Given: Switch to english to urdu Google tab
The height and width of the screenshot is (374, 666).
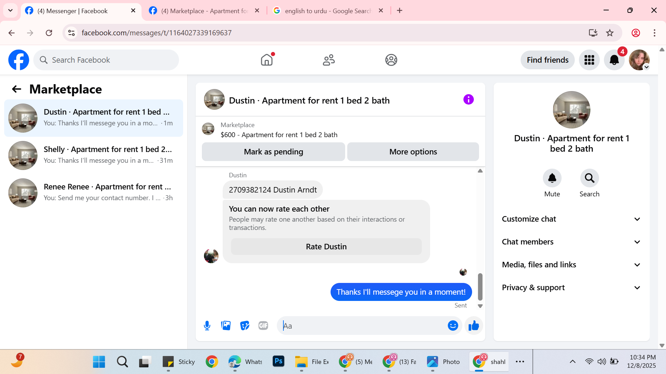Looking at the screenshot, I should point(328,11).
